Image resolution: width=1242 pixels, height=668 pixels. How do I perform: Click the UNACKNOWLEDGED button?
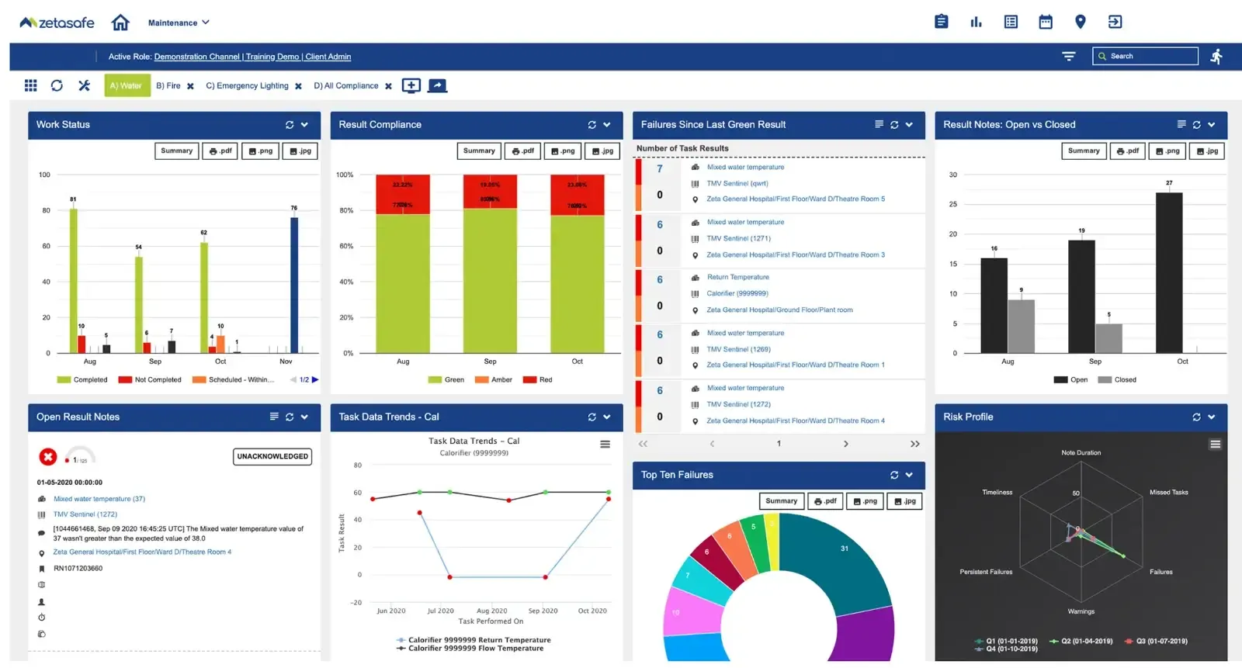click(272, 456)
